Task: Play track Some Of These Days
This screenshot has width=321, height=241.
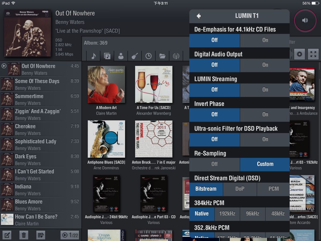Action: coord(40,84)
